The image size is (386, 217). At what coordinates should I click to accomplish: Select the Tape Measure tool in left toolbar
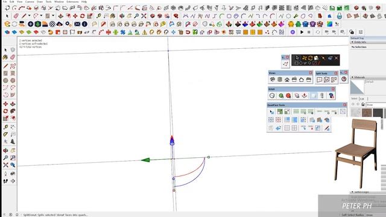coord(5,127)
